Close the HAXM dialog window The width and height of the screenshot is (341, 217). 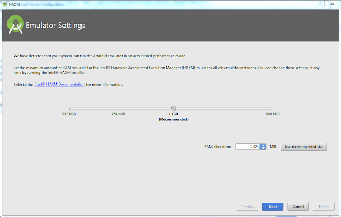coord(332,3)
